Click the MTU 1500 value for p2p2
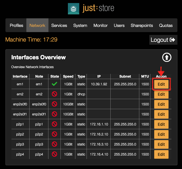 [145, 134]
